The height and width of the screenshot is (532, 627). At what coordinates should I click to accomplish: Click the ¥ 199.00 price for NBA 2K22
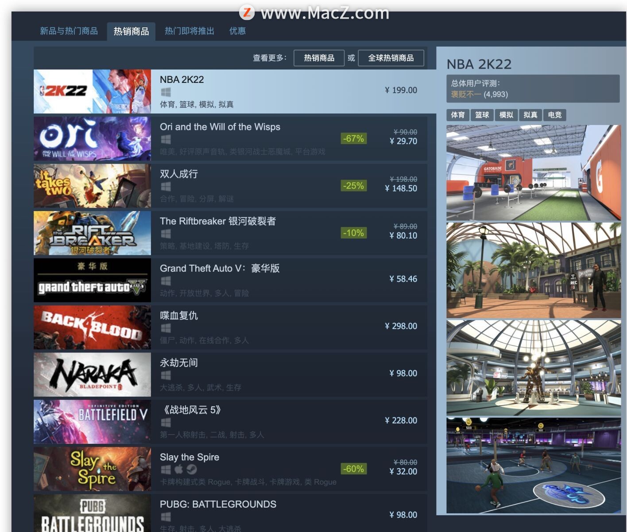pyautogui.click(x=401, y=90)
